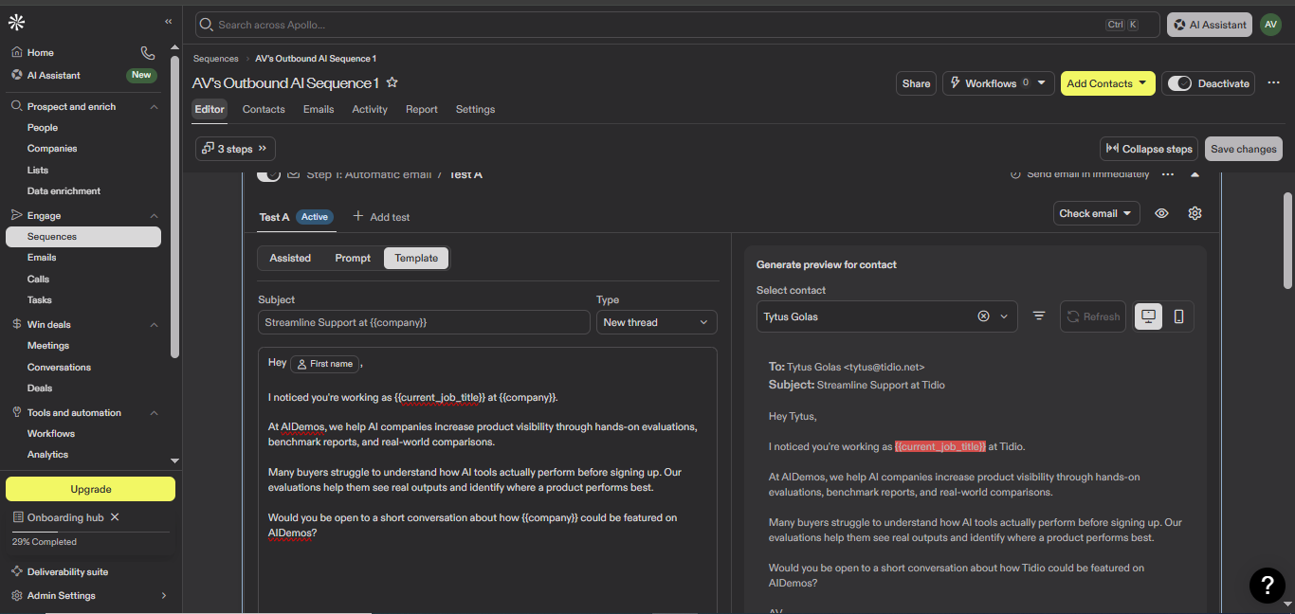The image size is (1295, 614).
Task: Switch preview to desktop view
Action: pos(1149,316)
